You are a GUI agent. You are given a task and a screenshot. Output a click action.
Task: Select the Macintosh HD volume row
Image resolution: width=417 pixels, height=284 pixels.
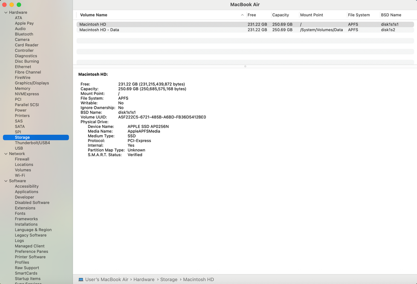(x=245, y=24)
